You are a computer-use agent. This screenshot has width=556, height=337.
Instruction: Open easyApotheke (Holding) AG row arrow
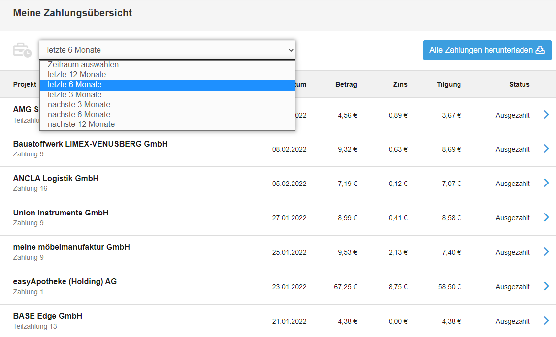point(546,286)
